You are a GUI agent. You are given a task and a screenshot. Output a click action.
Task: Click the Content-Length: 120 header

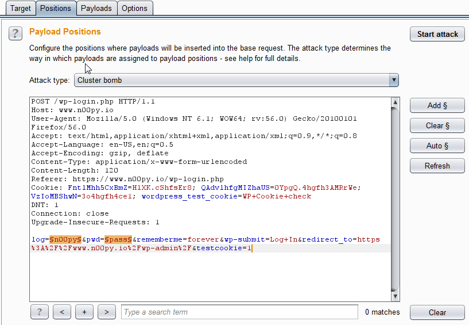(x=75, y=170)
